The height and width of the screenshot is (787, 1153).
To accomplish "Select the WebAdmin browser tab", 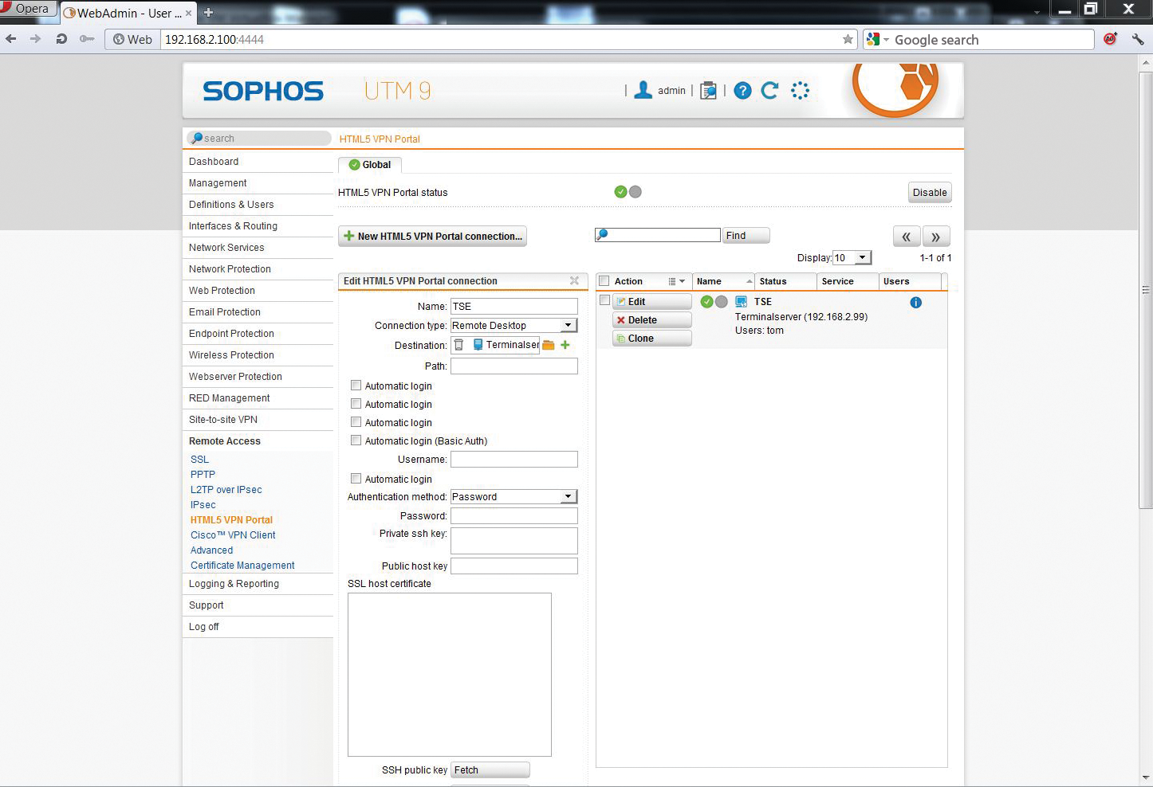I will click(128, 13).
